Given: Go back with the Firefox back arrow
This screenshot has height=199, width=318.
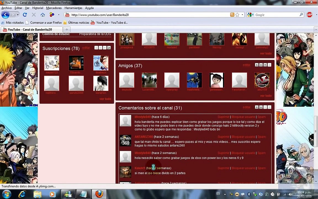Looking at the screenshot, I should (6, 15).
